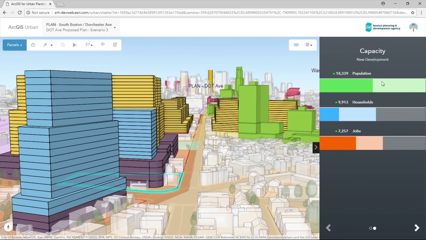
Task: Reload the browser page
Action: point(20,13)
